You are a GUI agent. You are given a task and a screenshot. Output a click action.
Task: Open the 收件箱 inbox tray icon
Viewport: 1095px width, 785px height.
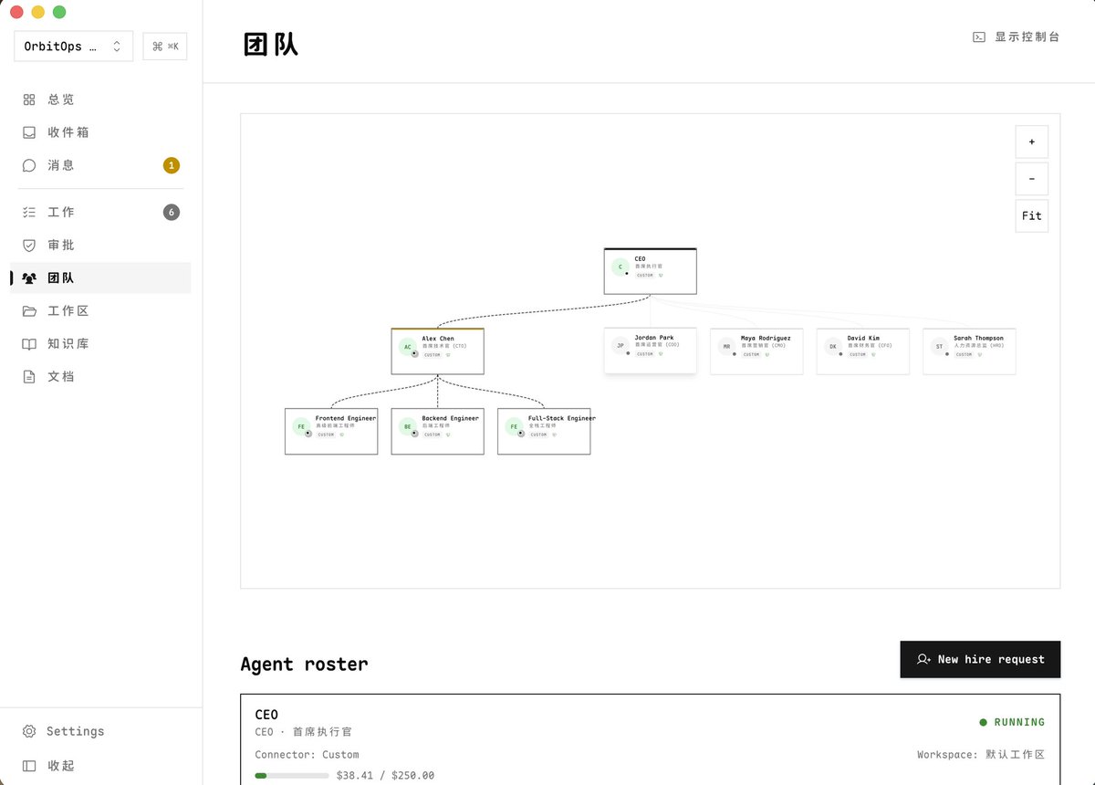click(29, 132)
